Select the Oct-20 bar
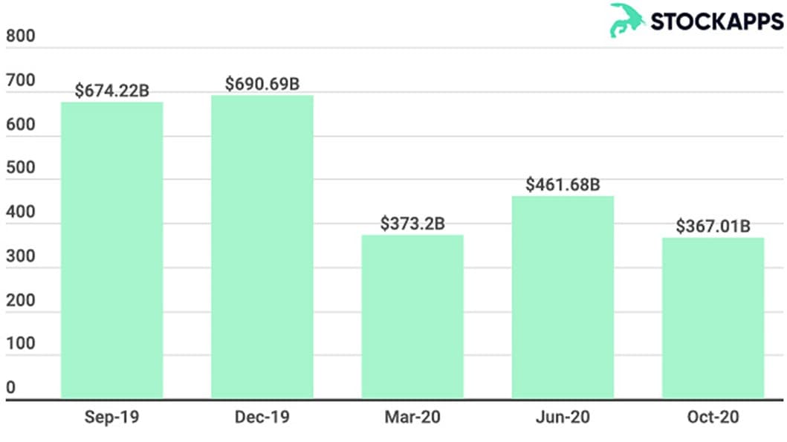787x442 pixels. point(713,318)
